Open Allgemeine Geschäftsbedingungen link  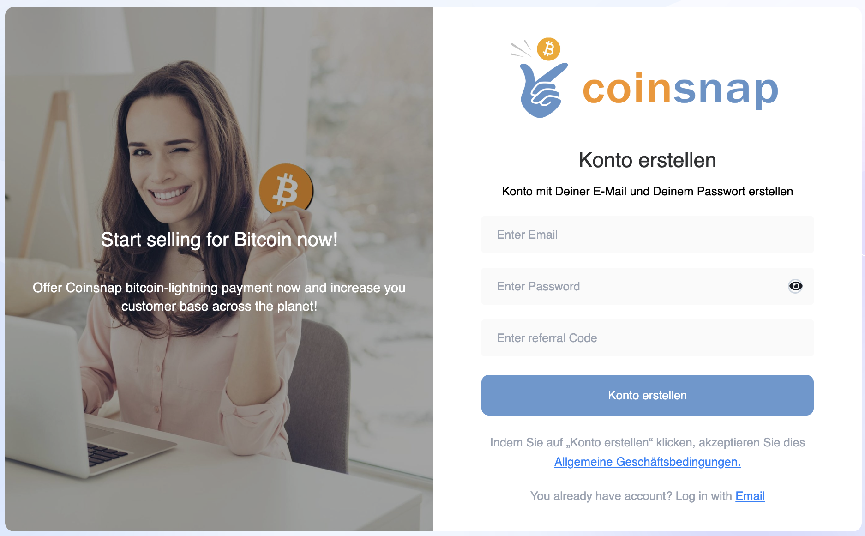(x=647, y=462)
